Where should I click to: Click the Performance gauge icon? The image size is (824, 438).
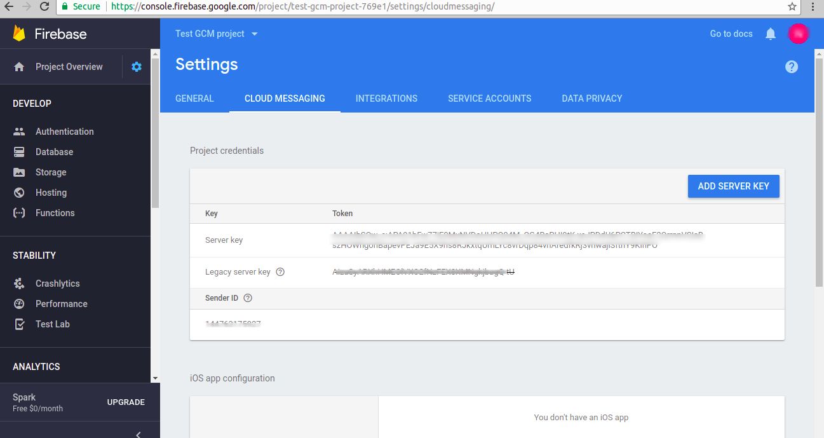(19, 304)
